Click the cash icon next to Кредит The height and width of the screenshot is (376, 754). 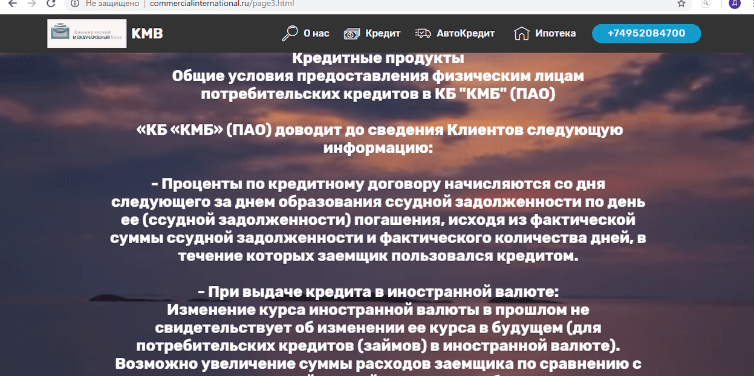point(351,34)
